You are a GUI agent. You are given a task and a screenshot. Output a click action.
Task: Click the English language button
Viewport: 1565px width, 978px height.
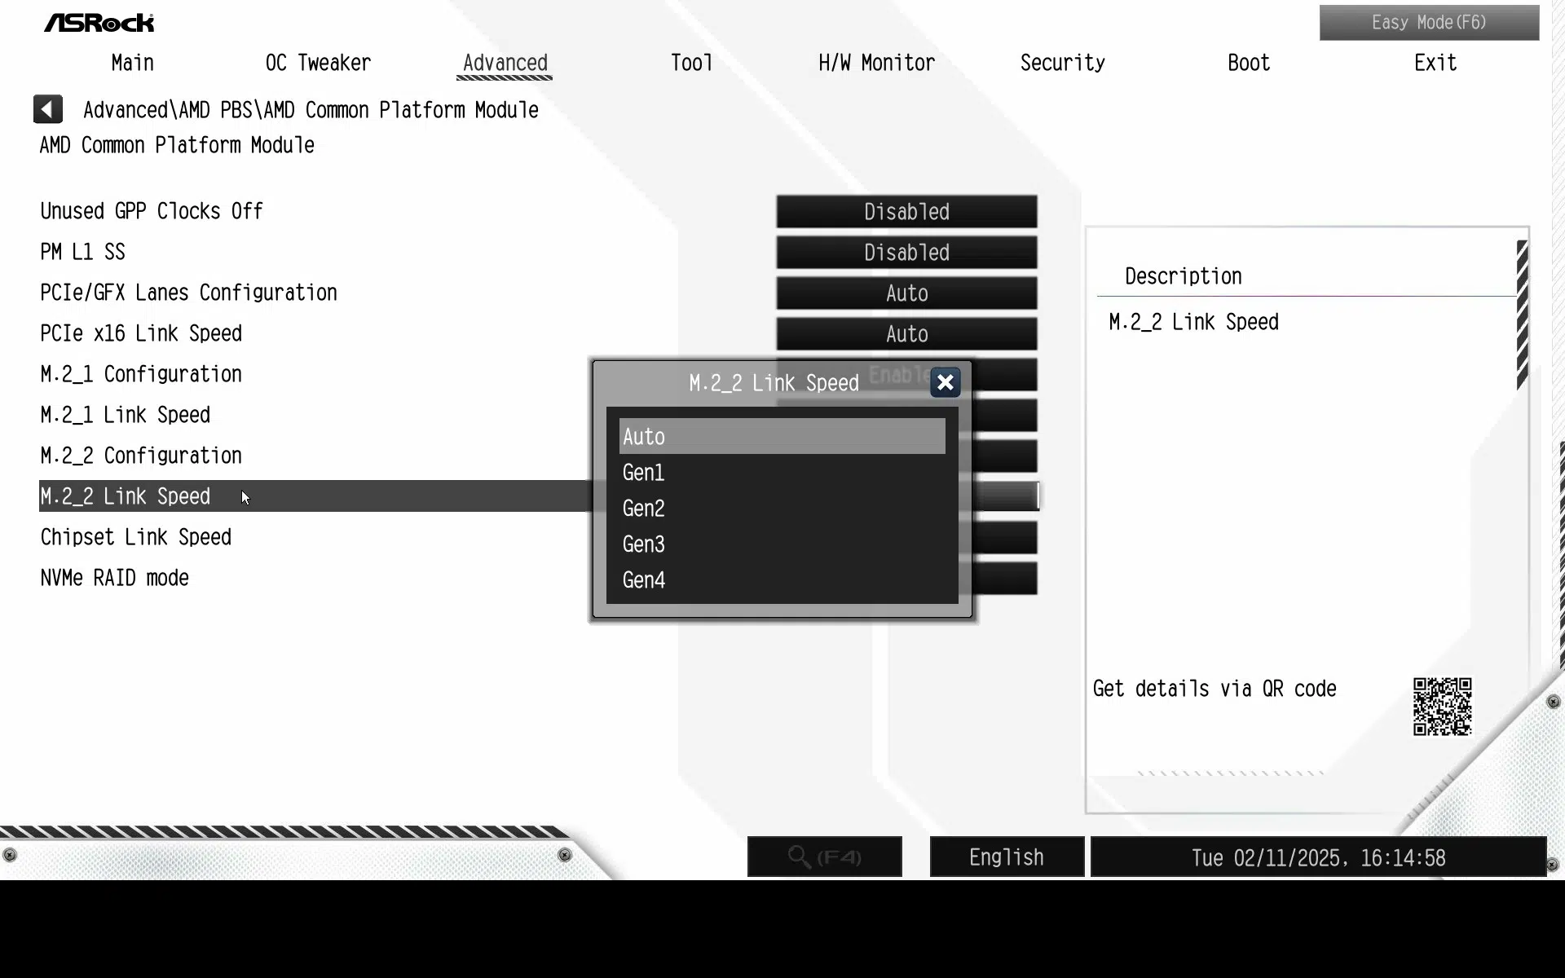(1007, 857)
